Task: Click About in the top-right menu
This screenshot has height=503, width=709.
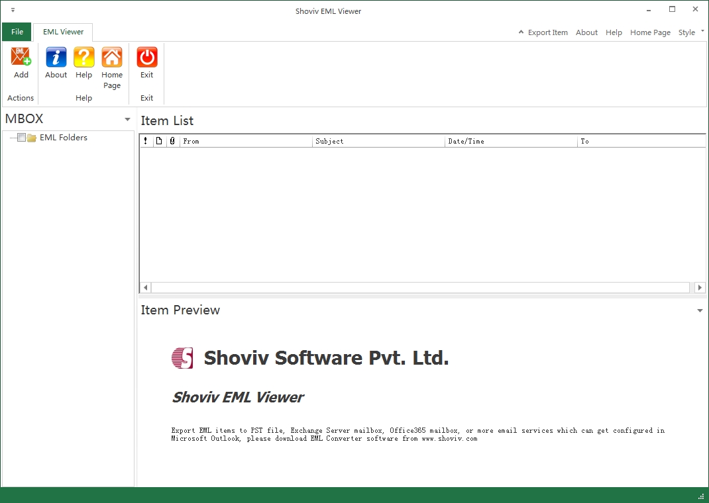Action: tap(586, 32)
